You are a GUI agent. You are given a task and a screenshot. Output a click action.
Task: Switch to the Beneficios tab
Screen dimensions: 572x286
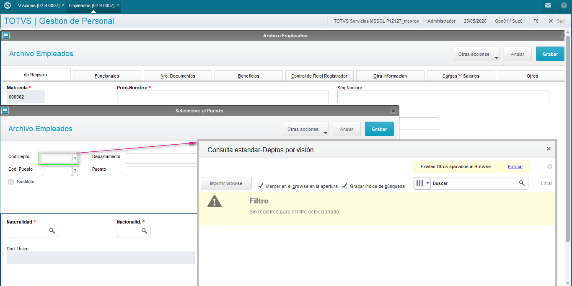[x=248, y=76]
